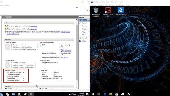Viewport: 170px width, 96px height.
Task: Select the 'Synchronizing: 18%' status text
Action: [x=65, y=46]
